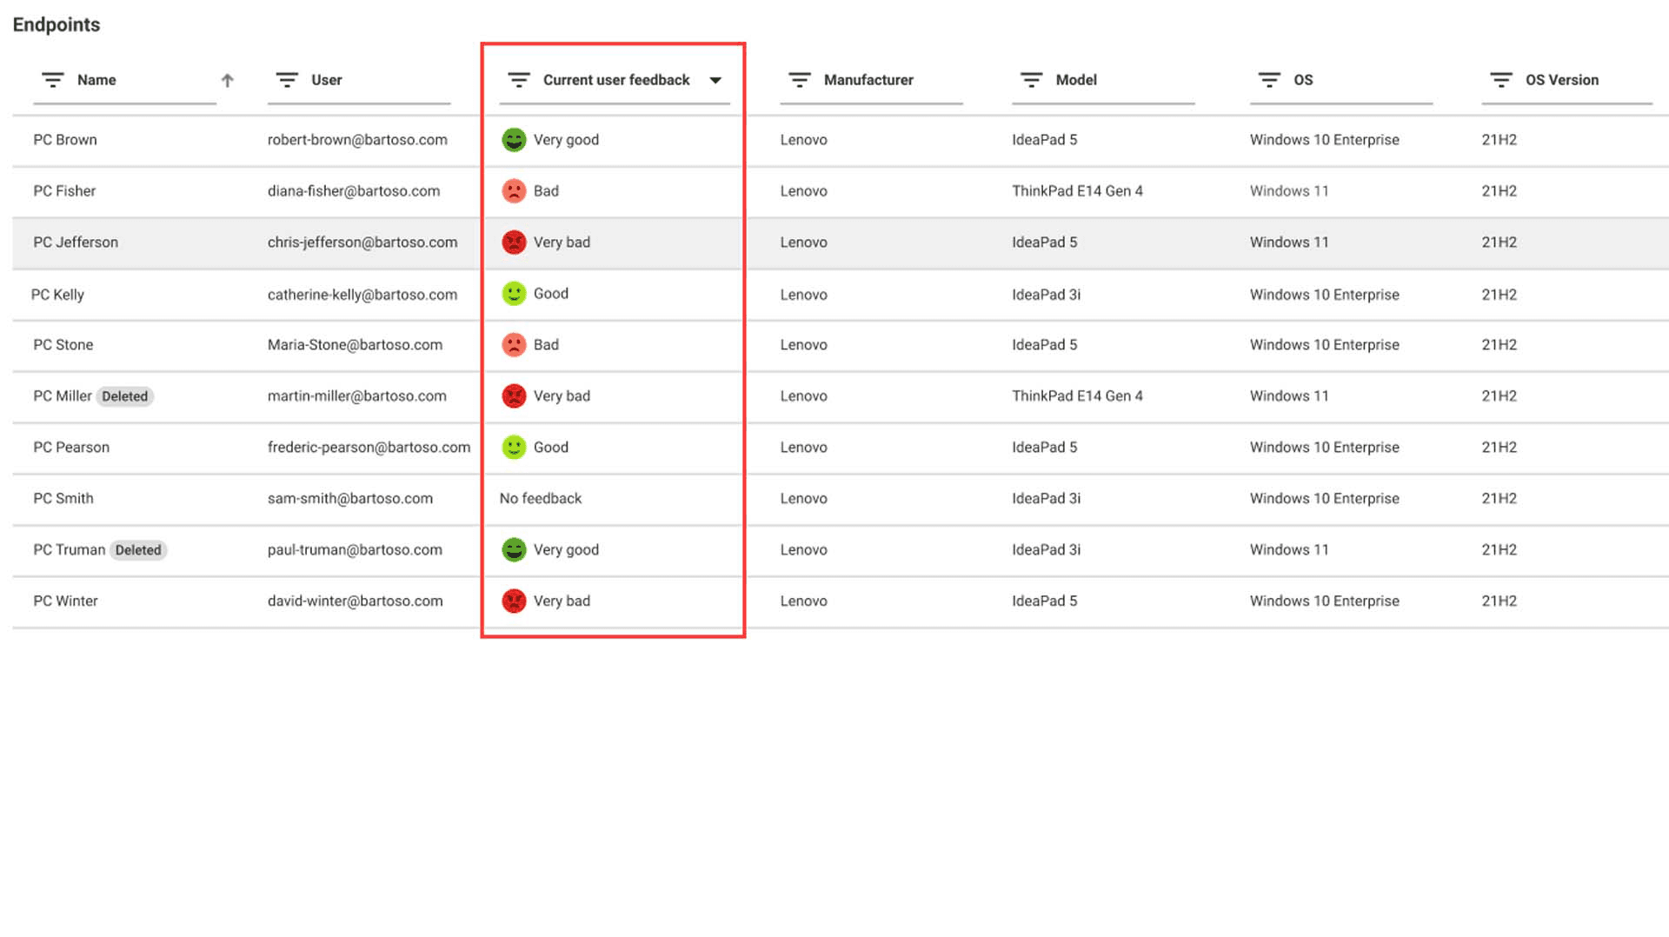The width and height of the screenshot is (1669, 937).
Task: Click Very bad face for PC Winter
Action: (515, 601)
